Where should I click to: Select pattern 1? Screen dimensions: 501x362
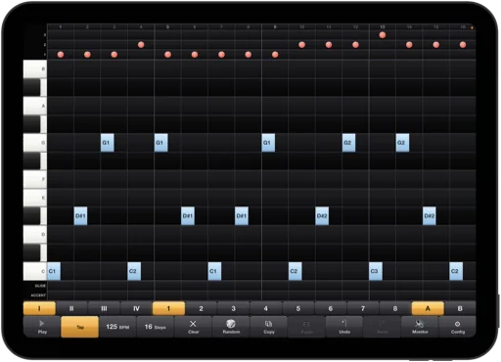[168, 308]
